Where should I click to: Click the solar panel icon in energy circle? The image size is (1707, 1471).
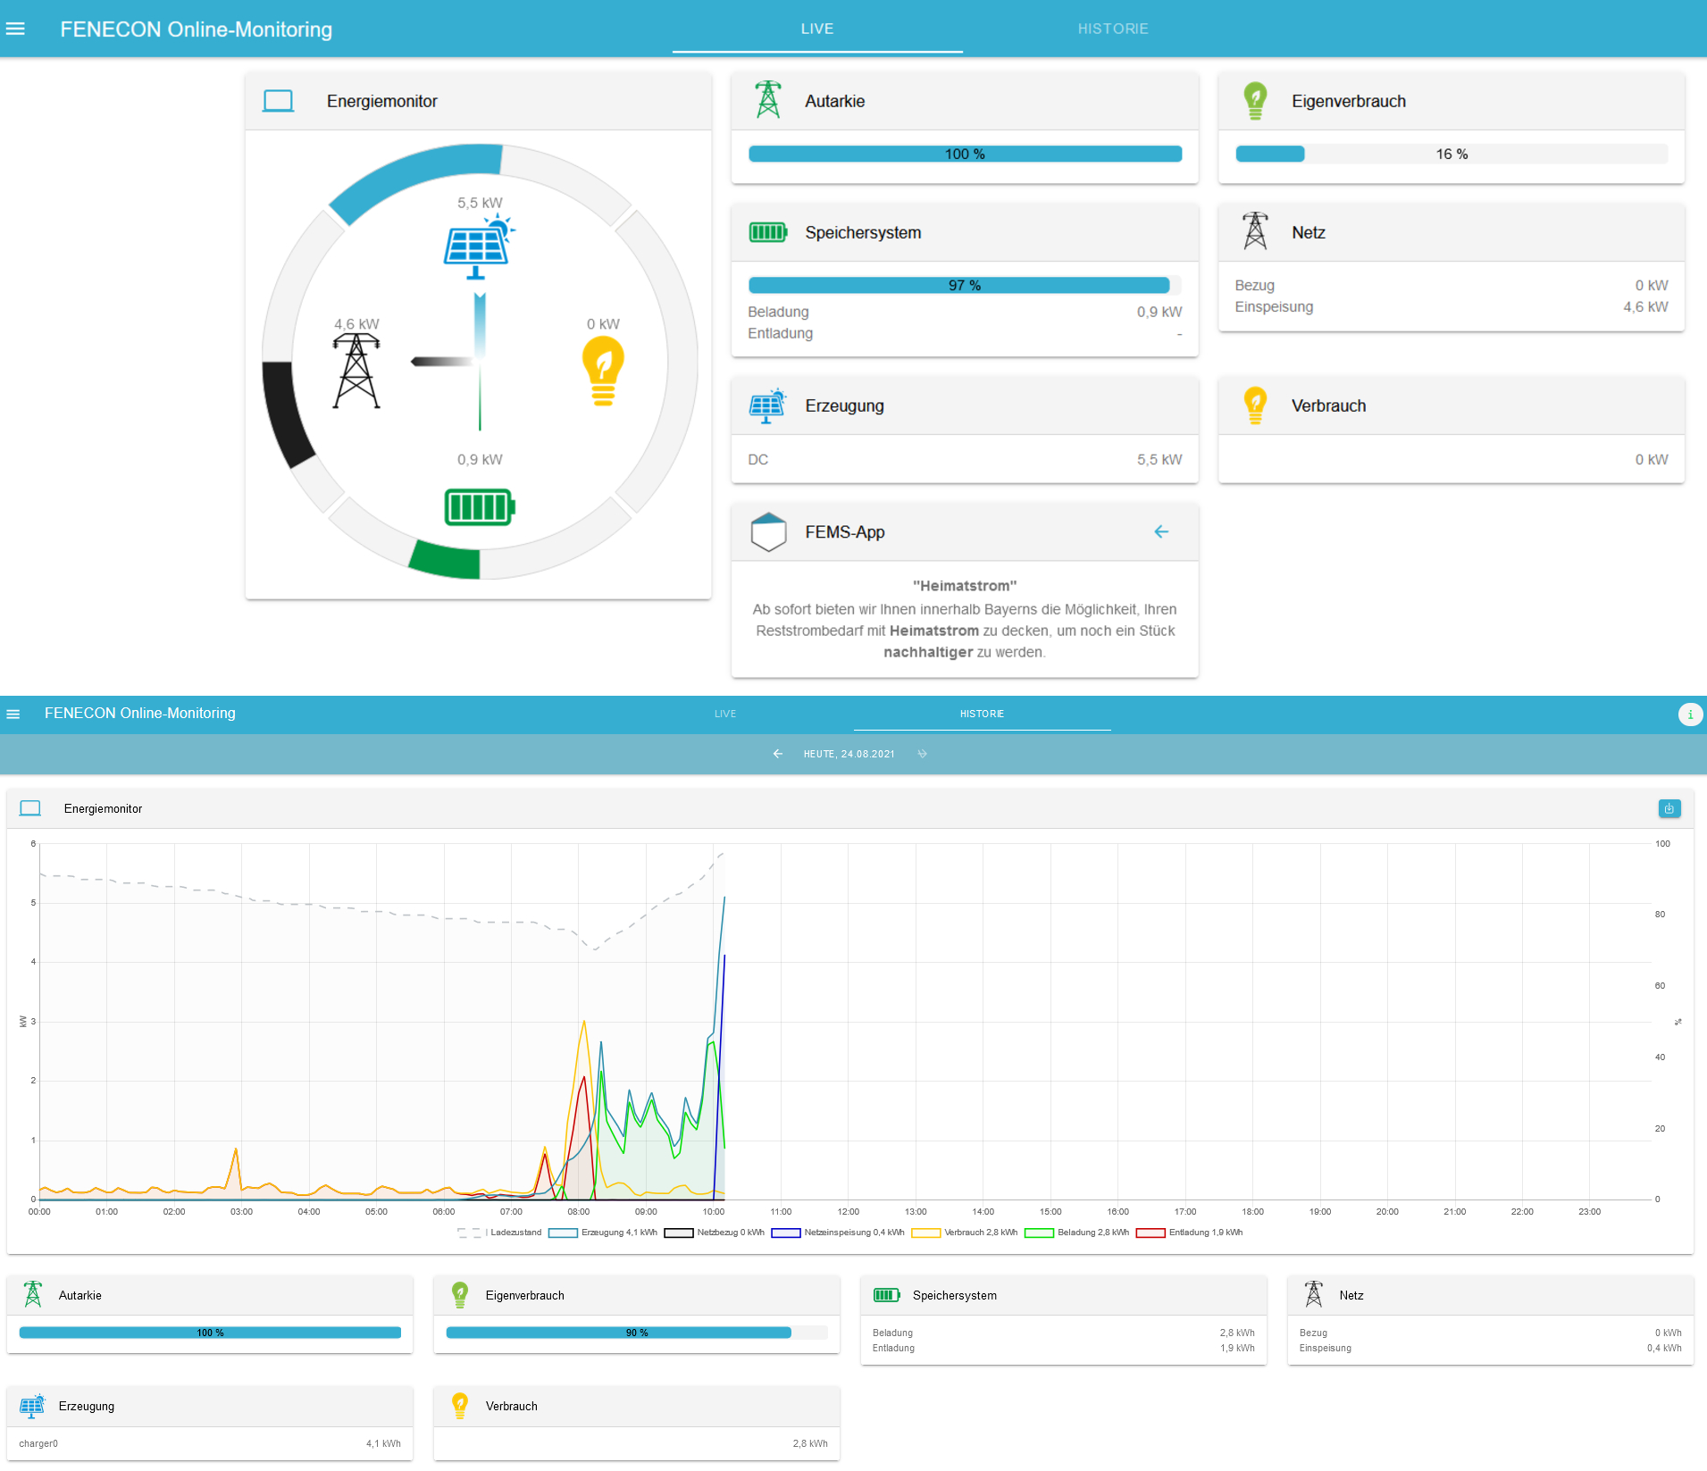click(479, 247)
